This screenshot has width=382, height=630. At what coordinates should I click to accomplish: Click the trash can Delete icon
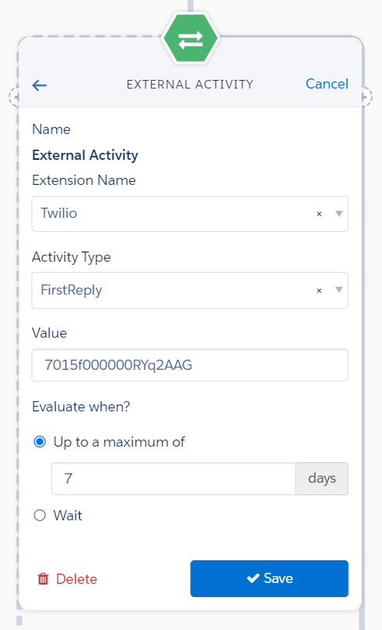pyautogui.click(x=43, y=579)
